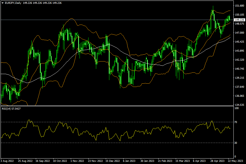Select the 140.745 price scale value
Image resolution: width=246 pixels, height=164 pixels.
(239, 69)
